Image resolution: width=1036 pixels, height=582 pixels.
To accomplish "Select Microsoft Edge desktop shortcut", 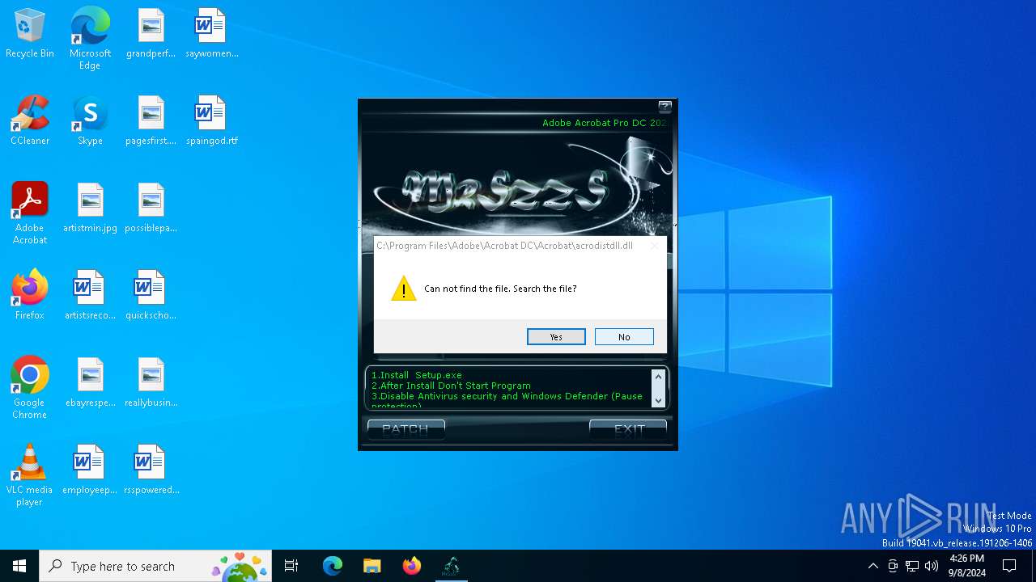I will pyautogui.click(x=90, y=38).
